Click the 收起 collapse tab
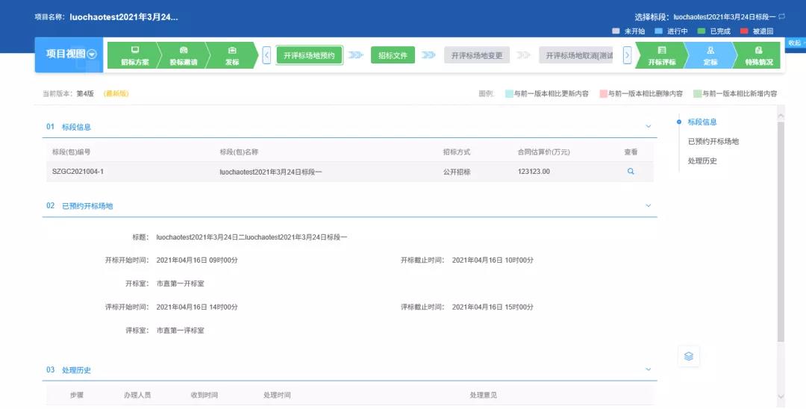 [x=796, y=43]
